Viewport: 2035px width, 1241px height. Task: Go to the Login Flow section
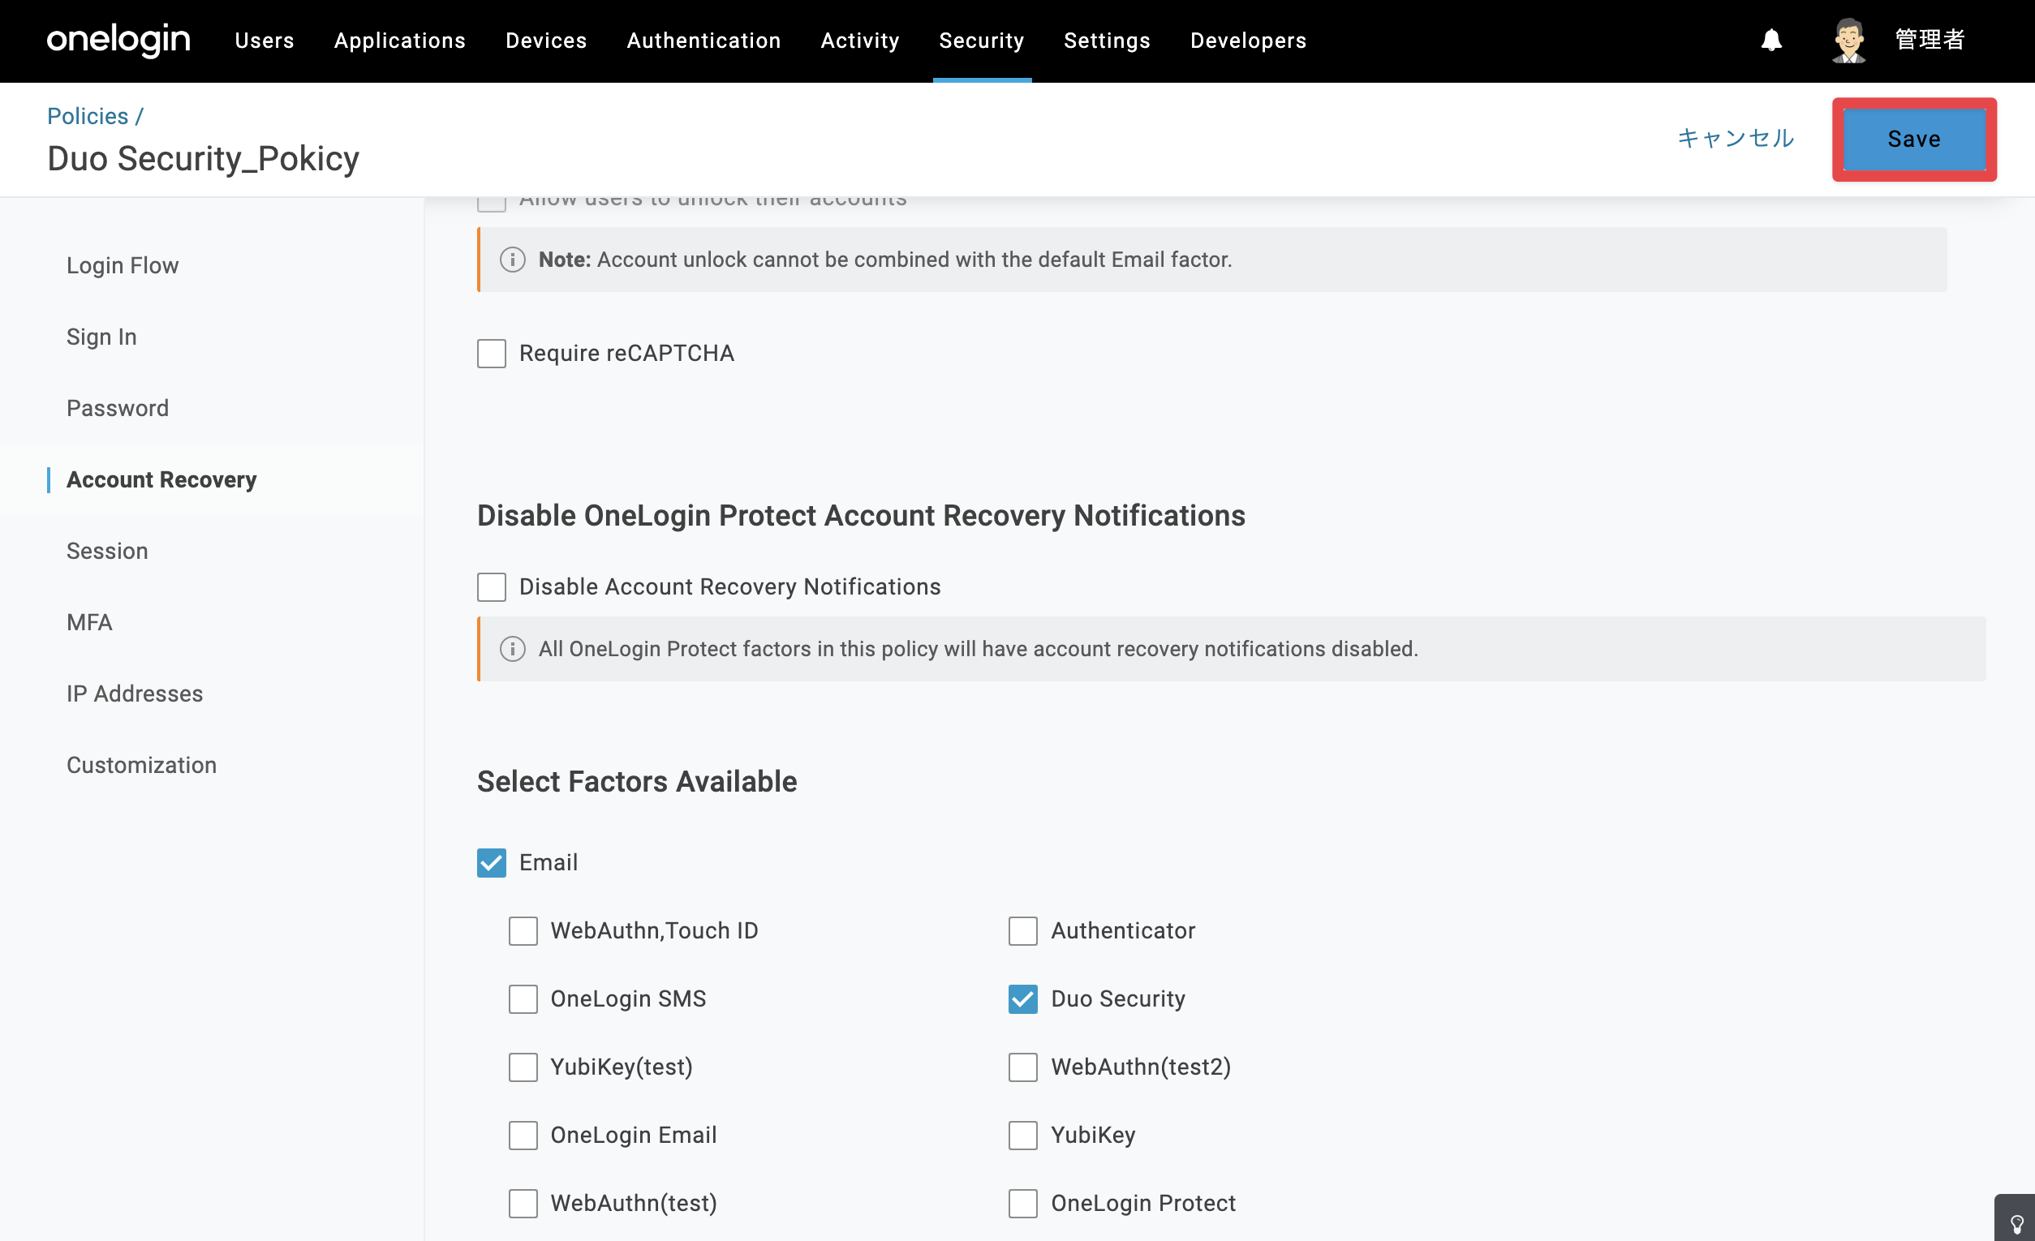coord(123,266)
